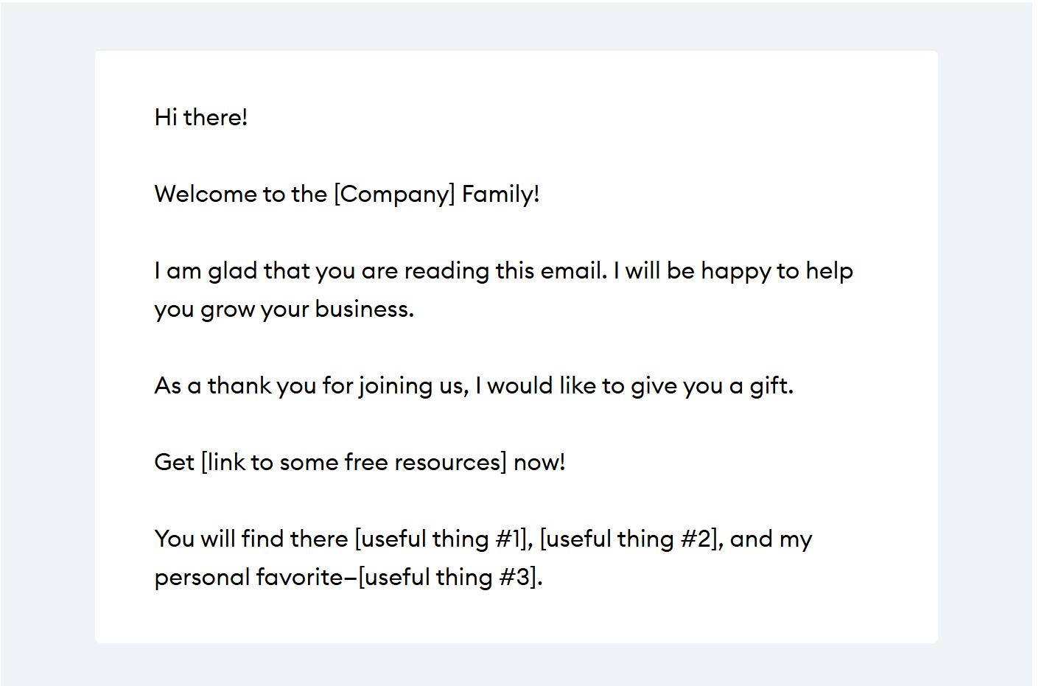This screenshot has height=686, width=1047.
Task: Click the phrase "You will find there"
Action: click(251, 539)
